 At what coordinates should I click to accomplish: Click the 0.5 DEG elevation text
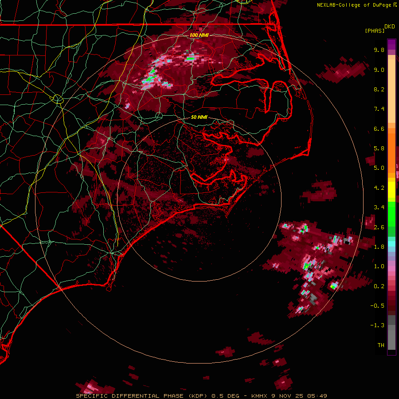coord(226,396)
